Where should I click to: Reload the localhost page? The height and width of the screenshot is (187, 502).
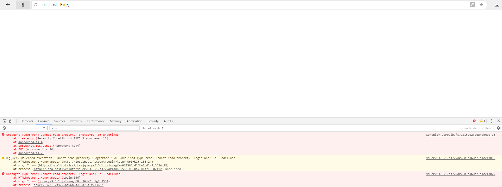coord(36,5)
